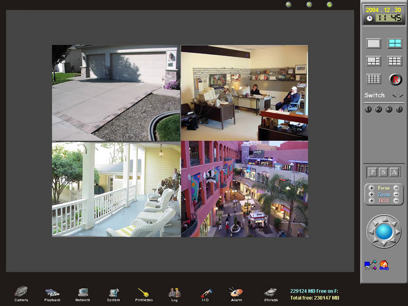Open the Map icon with house
This screenshot has height=306, width=408.
[384, 265]
